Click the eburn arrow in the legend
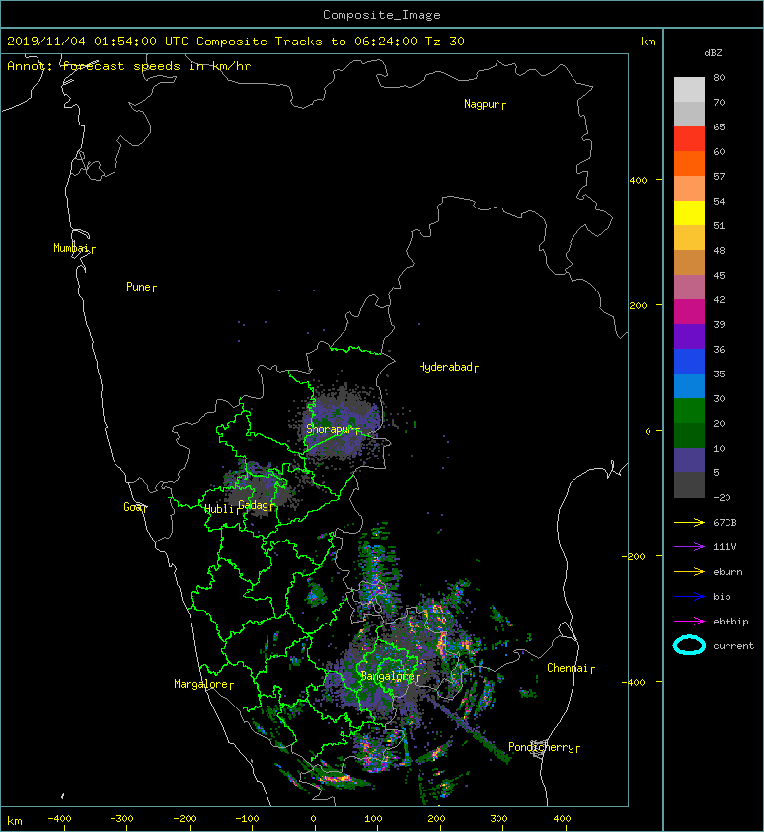764x832 pixels. tap(689, 571)
